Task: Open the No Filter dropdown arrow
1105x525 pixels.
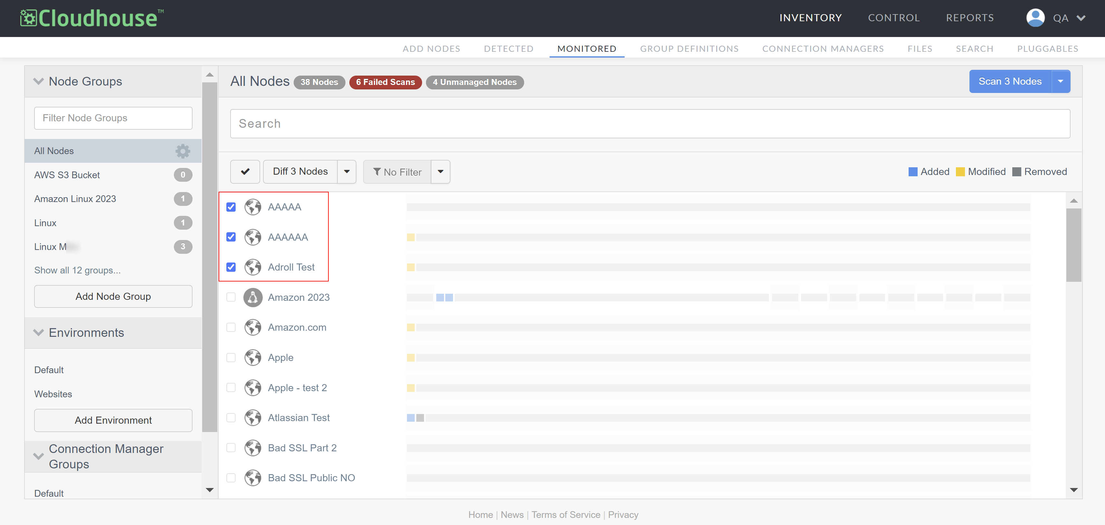Action: point(440,172)
